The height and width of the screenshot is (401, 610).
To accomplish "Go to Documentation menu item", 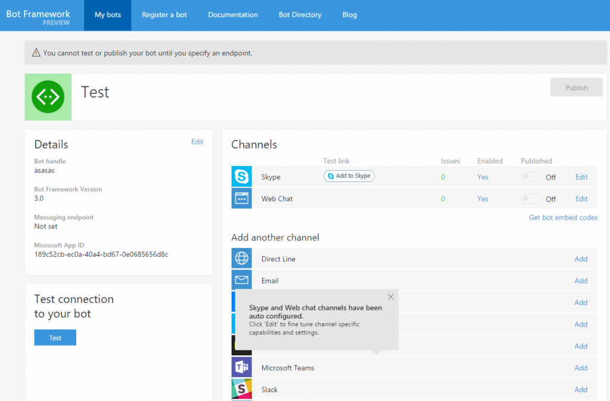I will click(x=233, y=15).
